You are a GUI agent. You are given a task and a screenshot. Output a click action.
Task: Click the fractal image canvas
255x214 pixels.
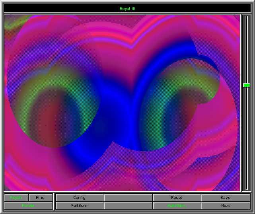point(122,103)
